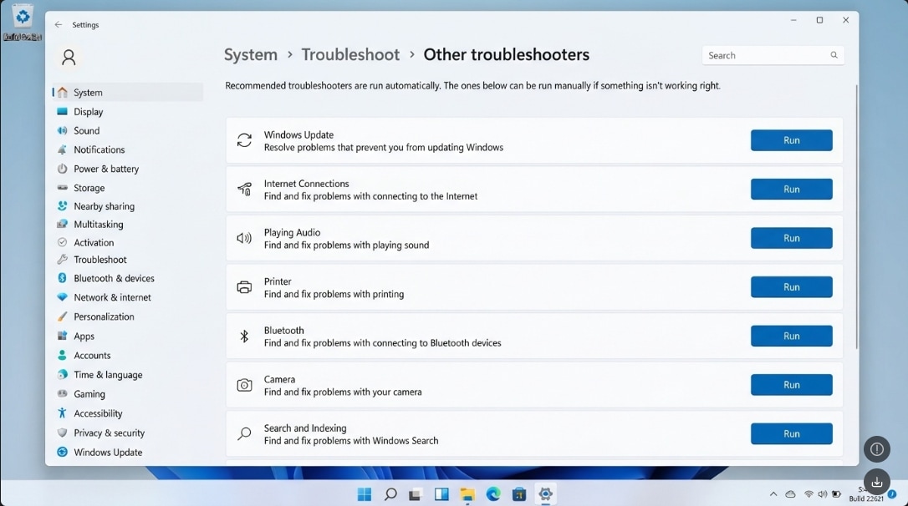The image size is (908, 506).
Task: Click the vertical scrollbar on the right
Action: (x=856, y=217)
